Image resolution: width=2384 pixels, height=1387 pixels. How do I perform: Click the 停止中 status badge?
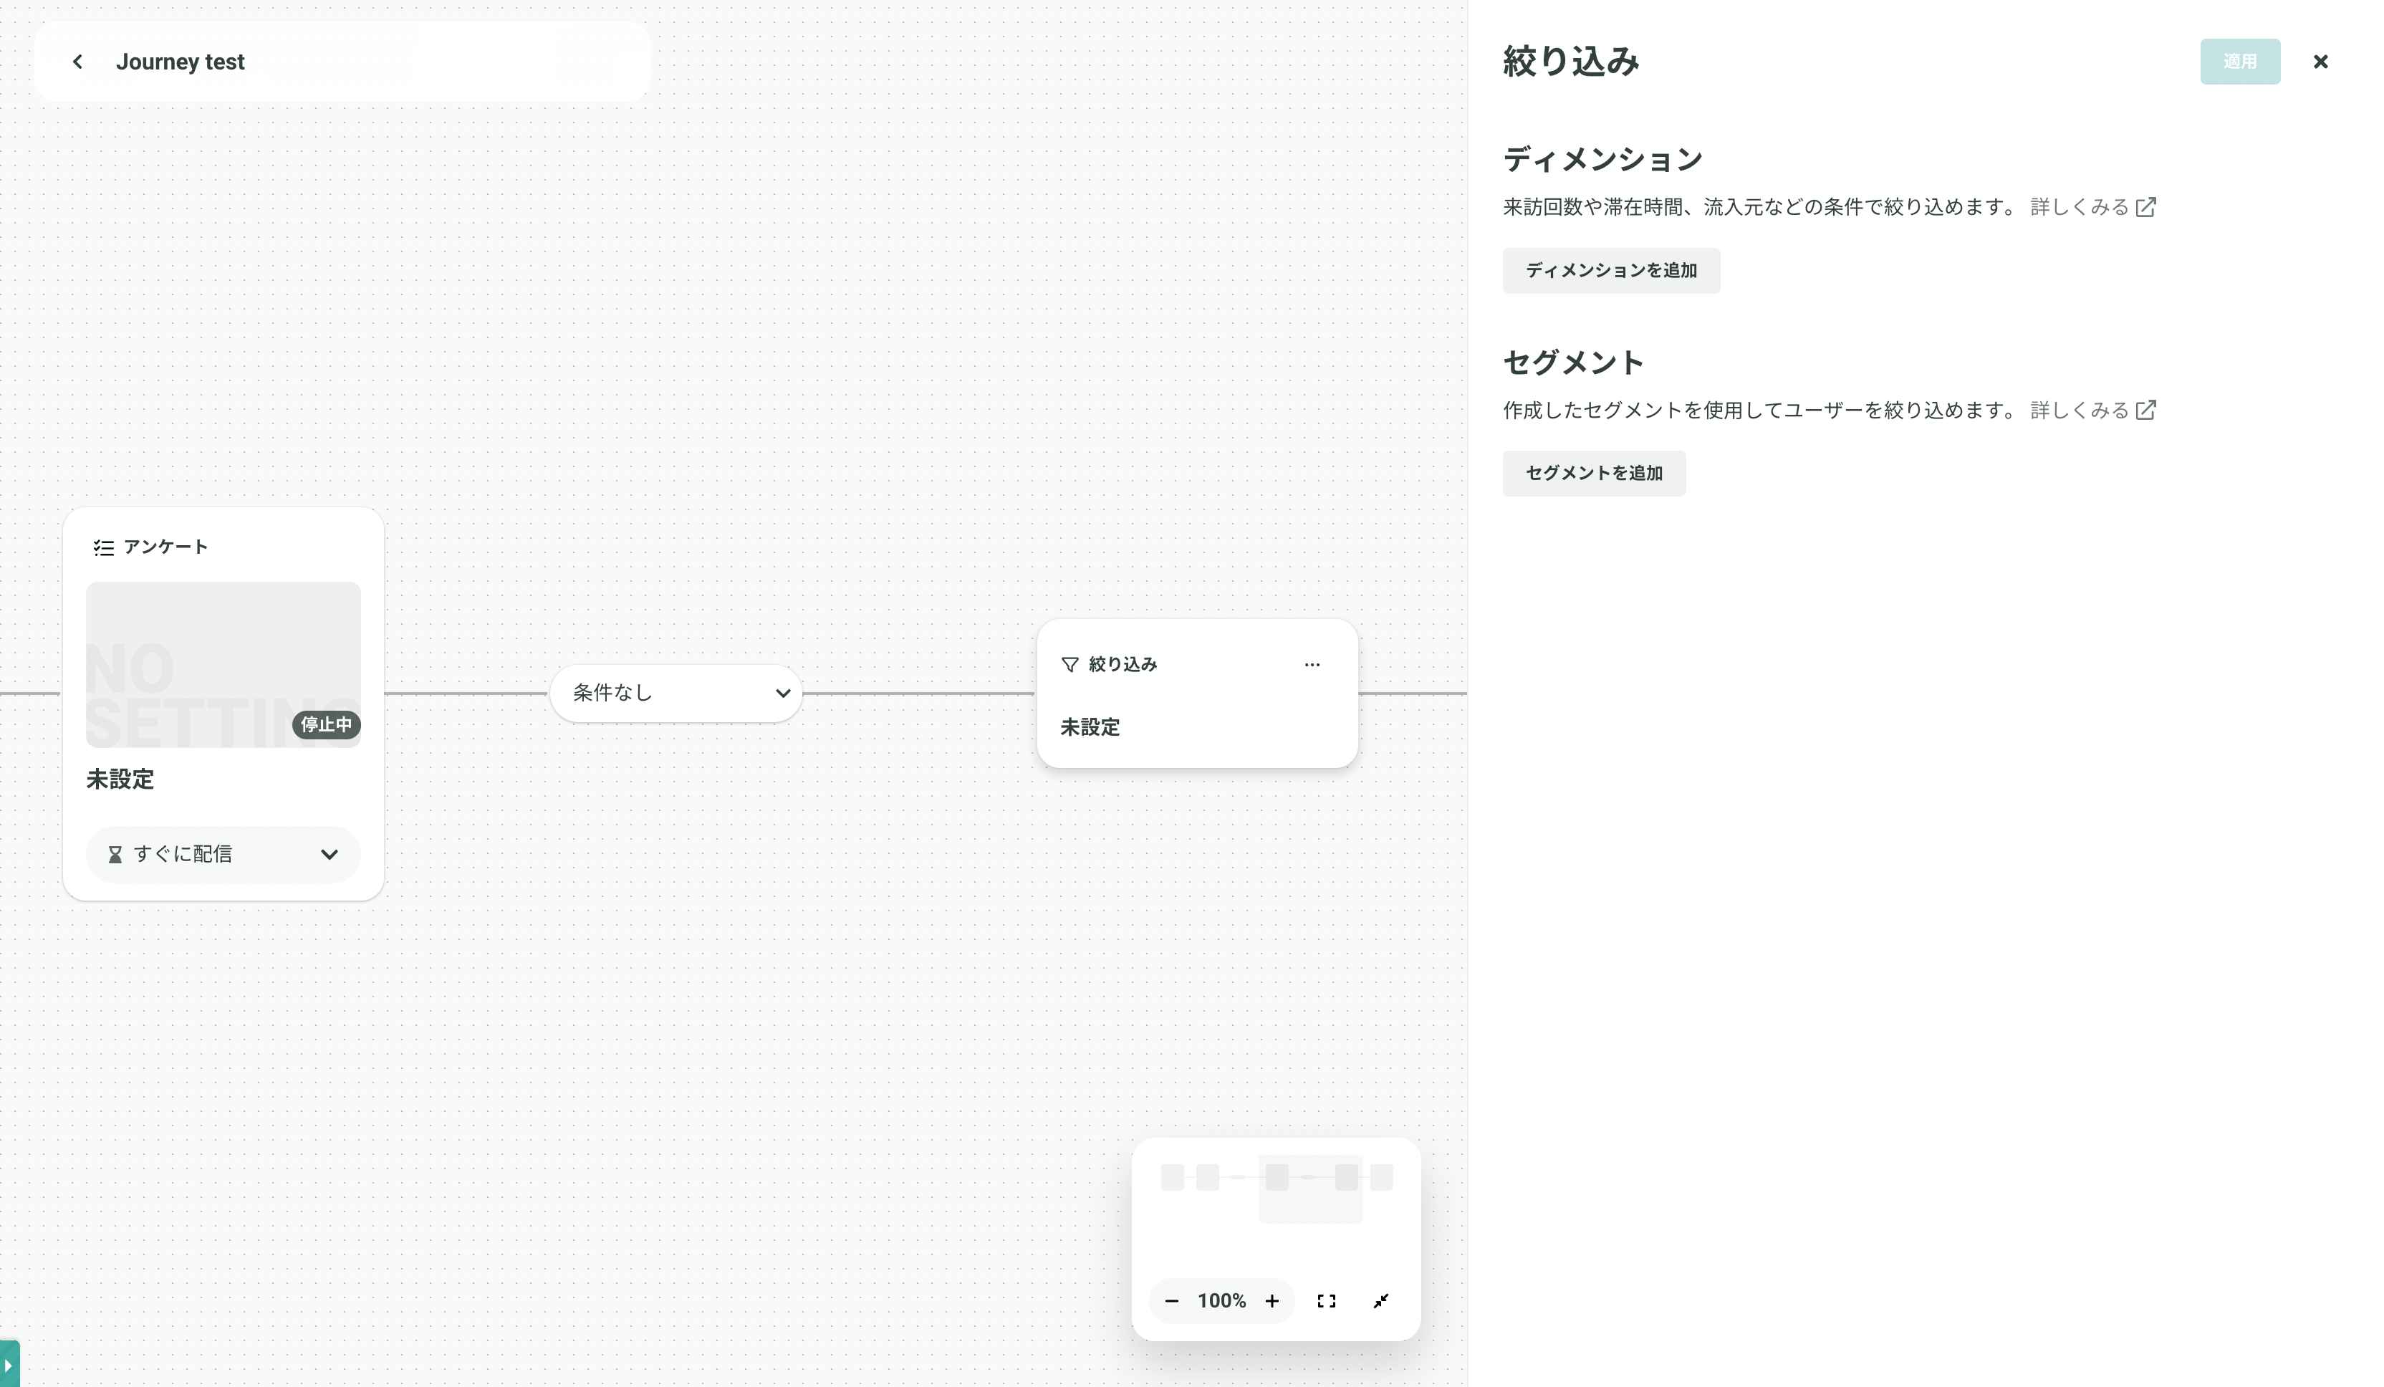tap(325, 725)
